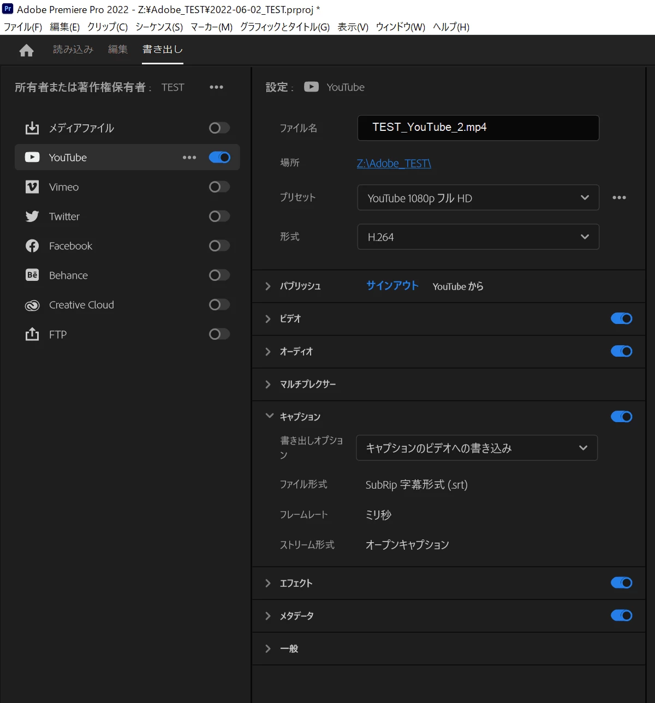Enable the Twitter destination toggle
The image size is (655, 703).
[x=219, y=216]
